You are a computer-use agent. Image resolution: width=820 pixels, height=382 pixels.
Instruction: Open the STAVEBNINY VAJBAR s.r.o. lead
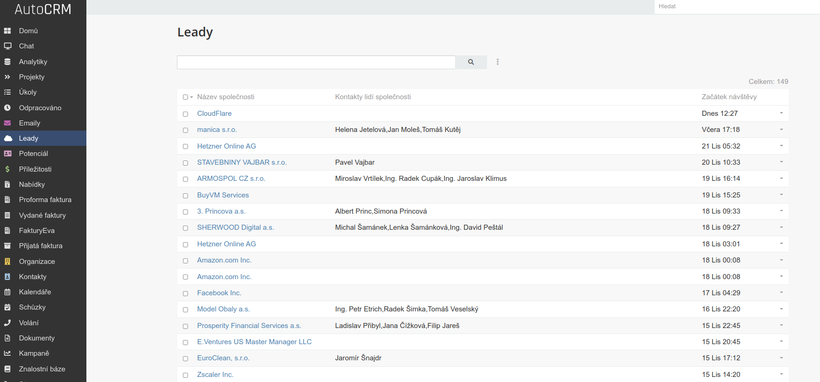click(x=242, y=162)
